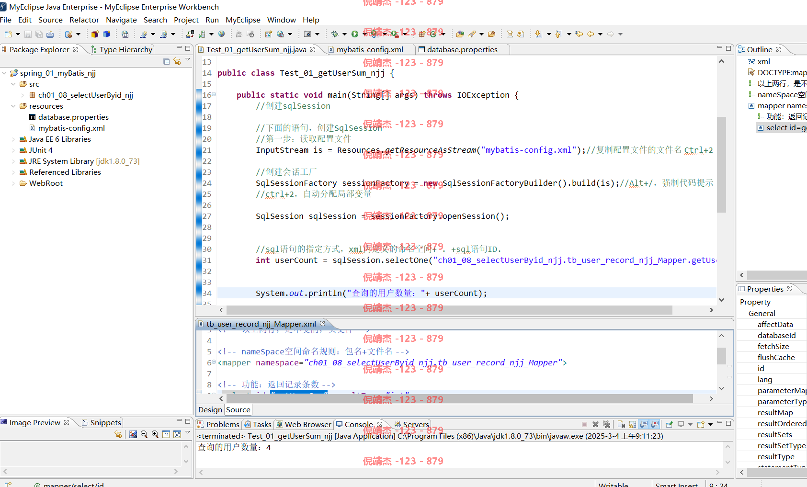Image resolution: width=807 pixels, height=487 pixels.
Task: Toggle Show Console When Standard Out Changes
Action: [x=644, y=424]
